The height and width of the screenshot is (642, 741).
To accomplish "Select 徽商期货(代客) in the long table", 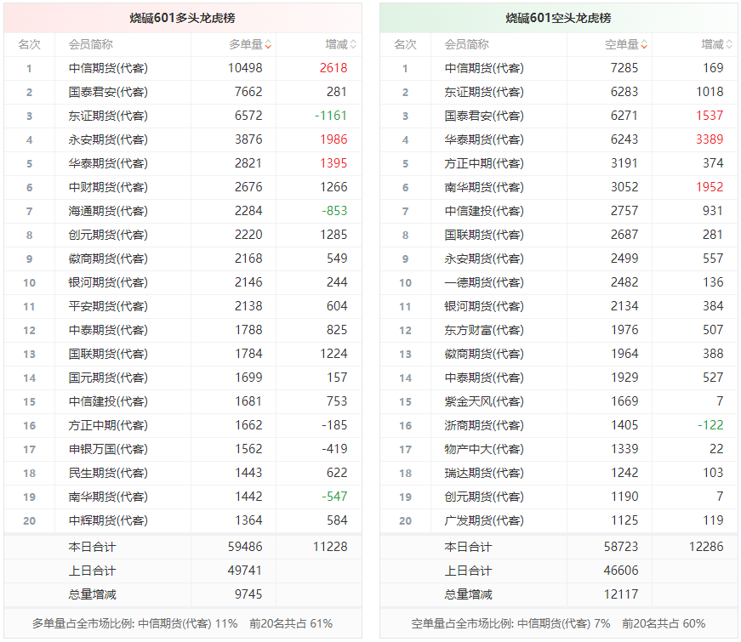I will (x=108, y=259).
